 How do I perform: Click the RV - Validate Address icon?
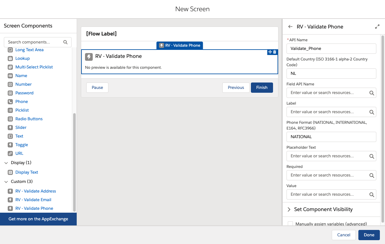point(10,191)
